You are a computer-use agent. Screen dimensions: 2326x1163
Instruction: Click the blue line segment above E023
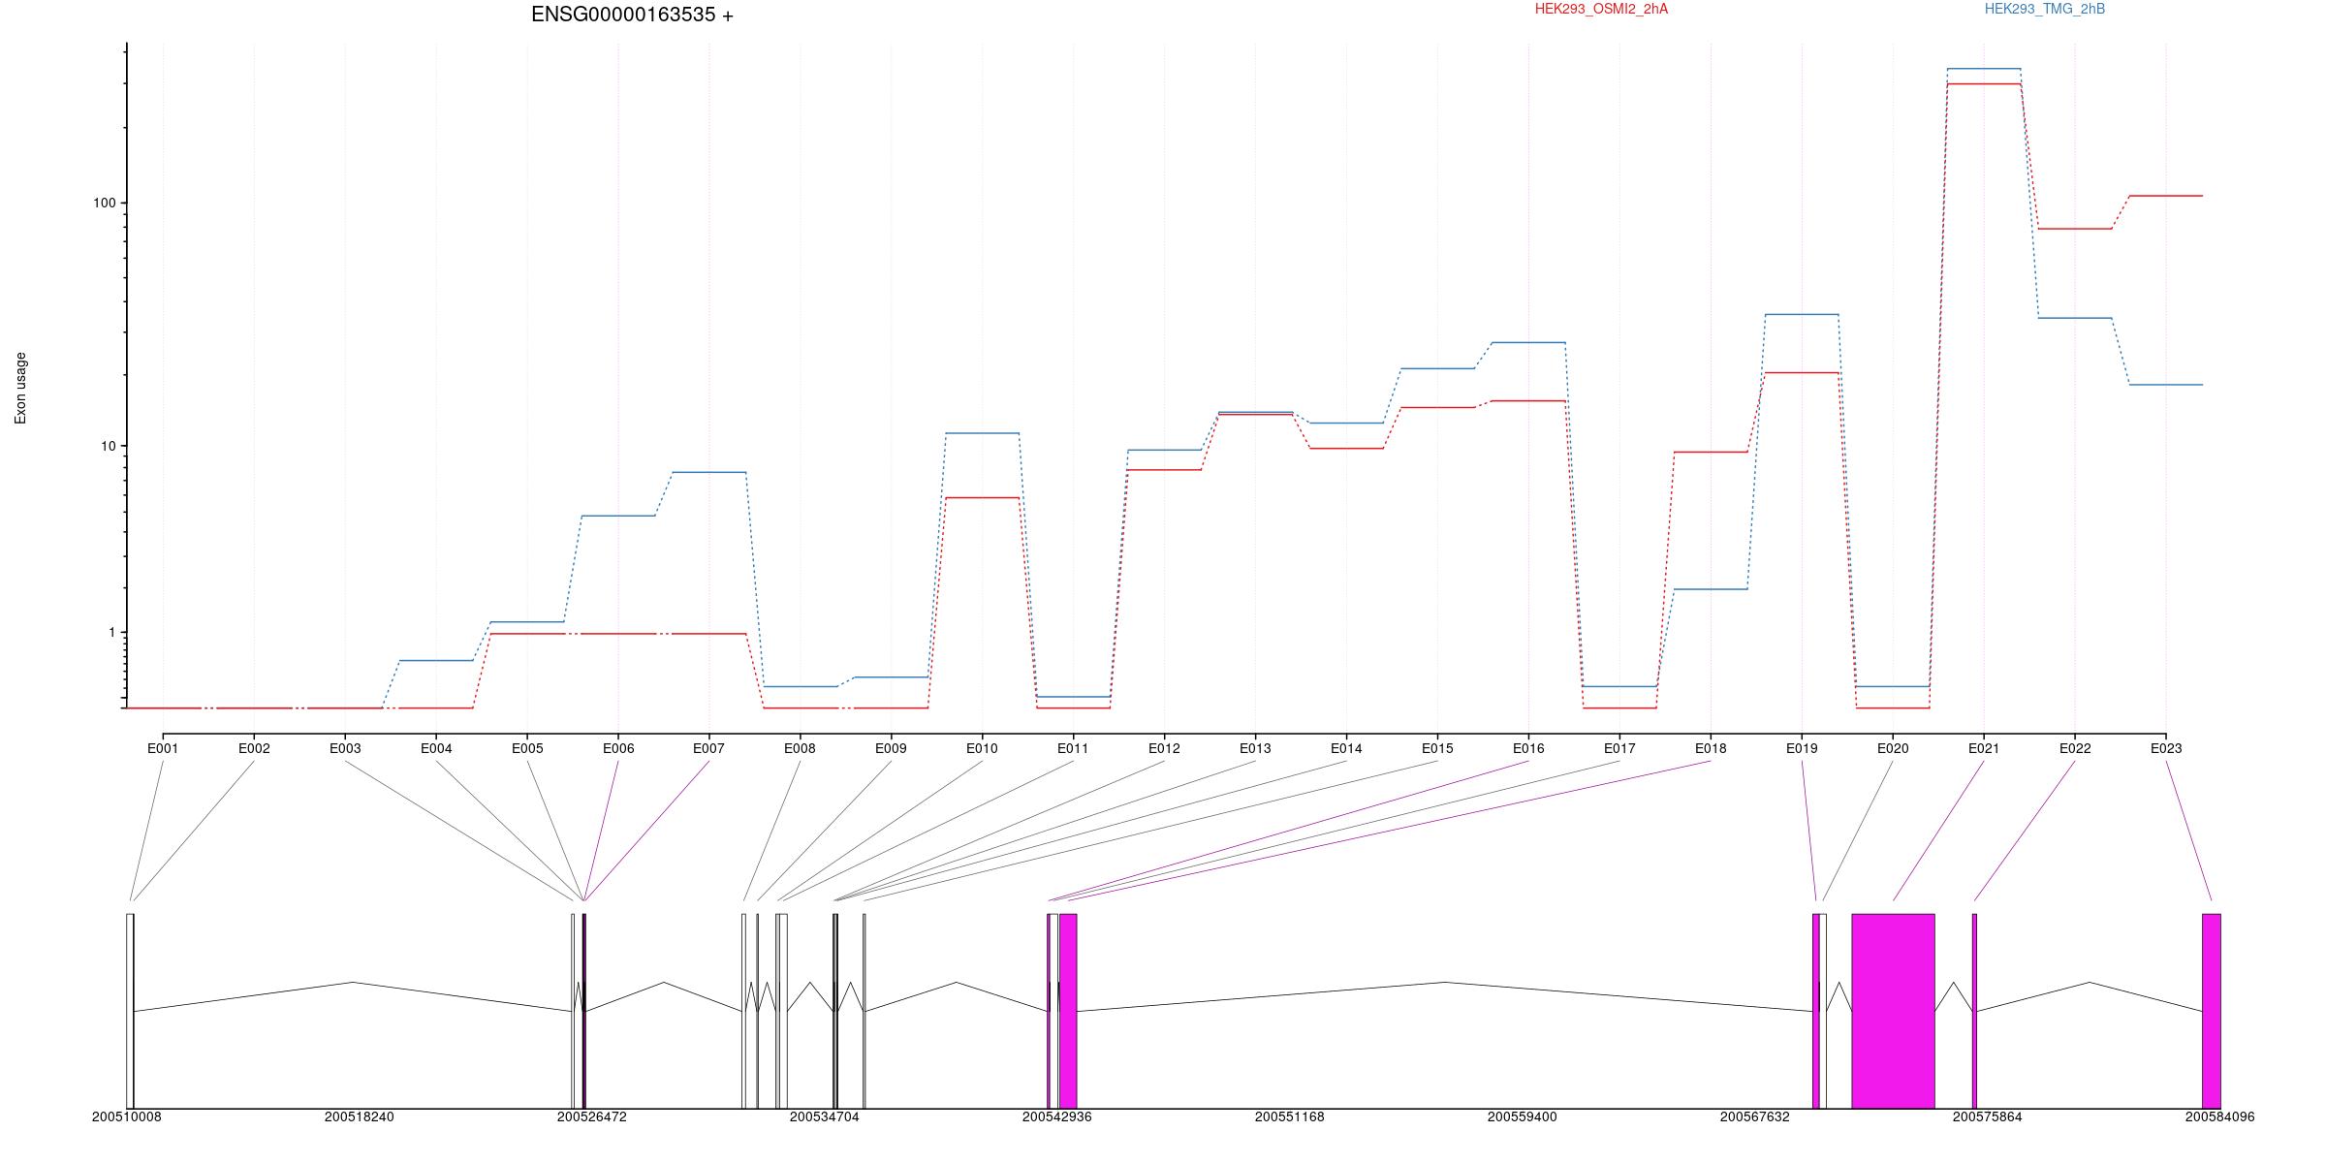tap(2166, 385)
